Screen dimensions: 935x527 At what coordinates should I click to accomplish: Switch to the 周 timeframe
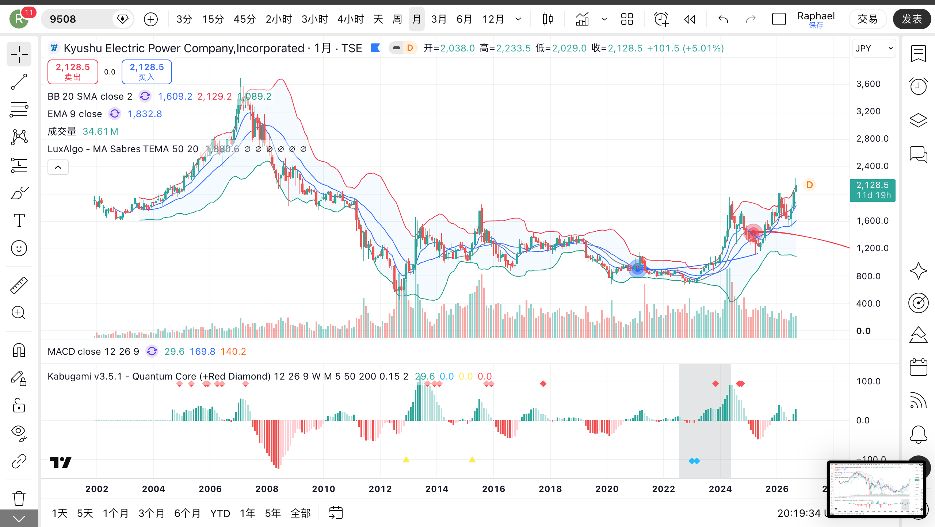(x=397, y=19)
